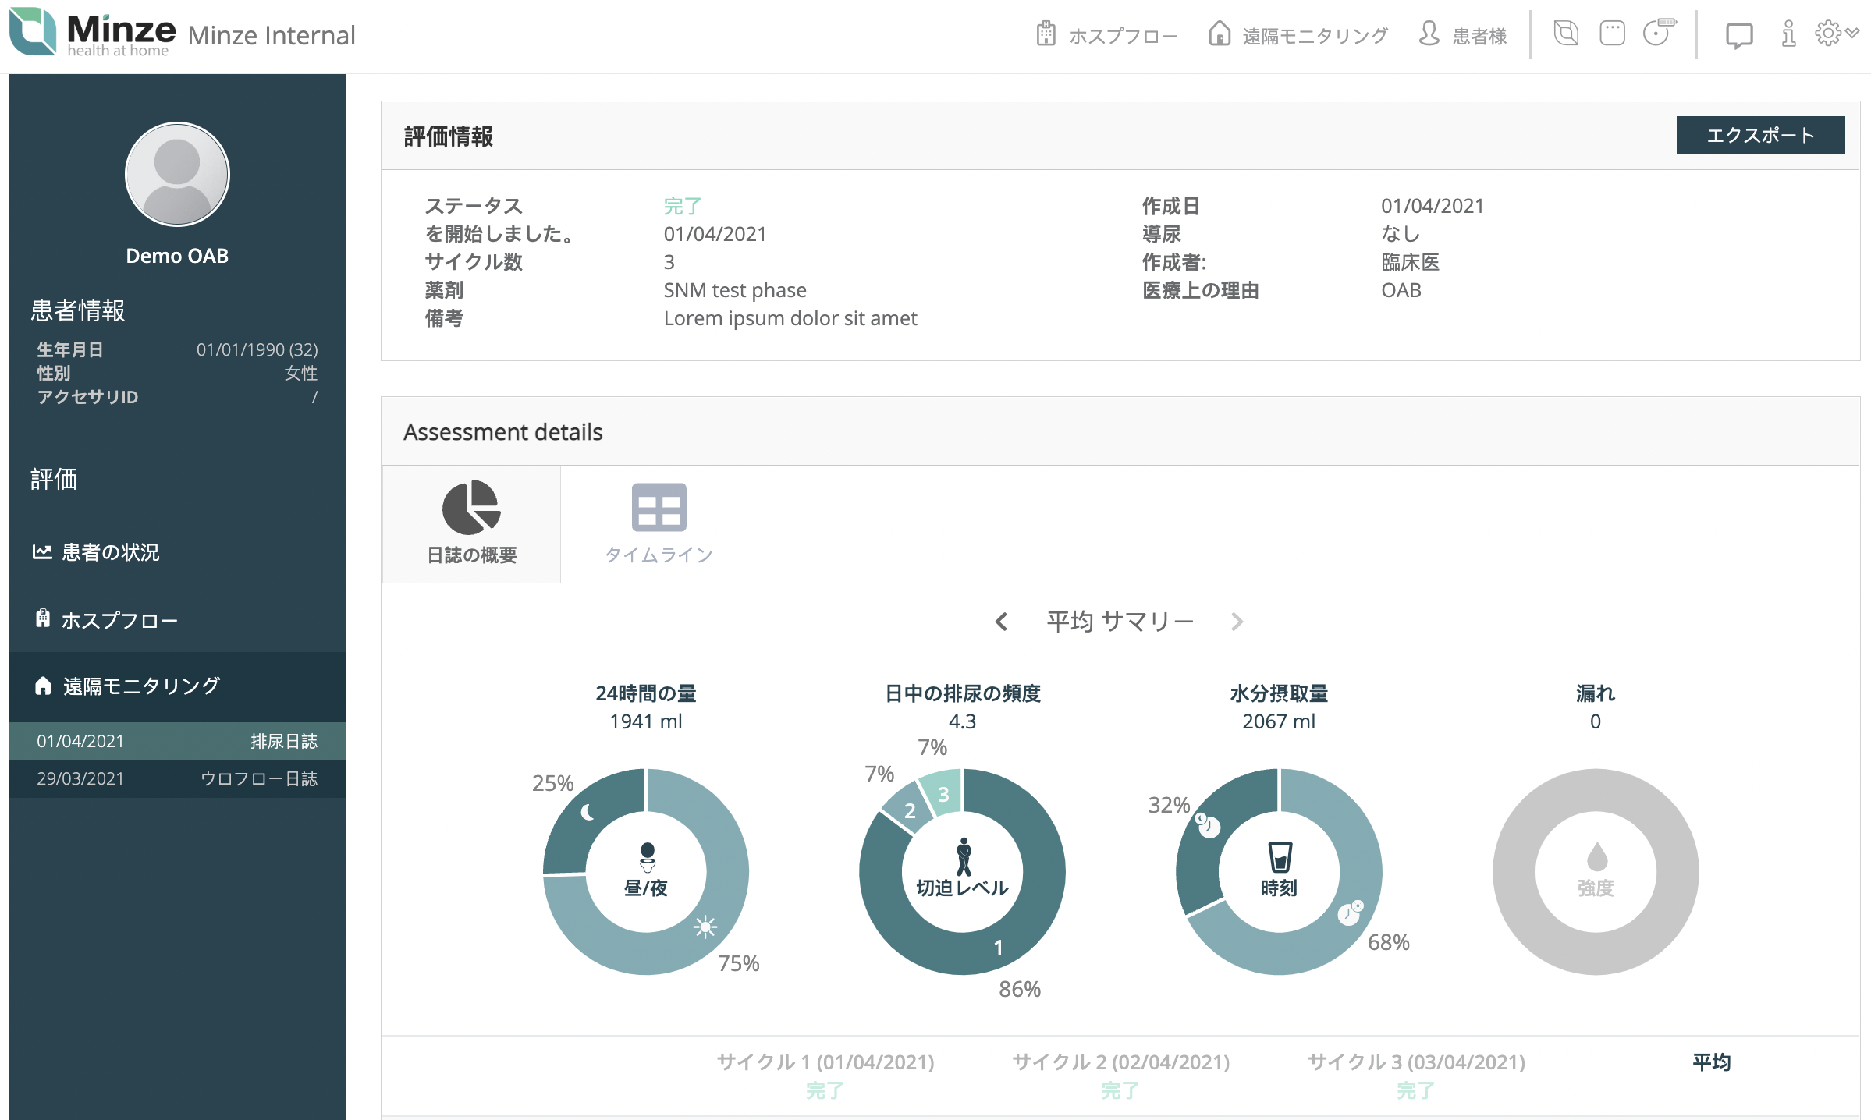Select サイクル 2 (02/04/2021) column header
The image size is (1871, 1120).
[x=1120, y=1062]
